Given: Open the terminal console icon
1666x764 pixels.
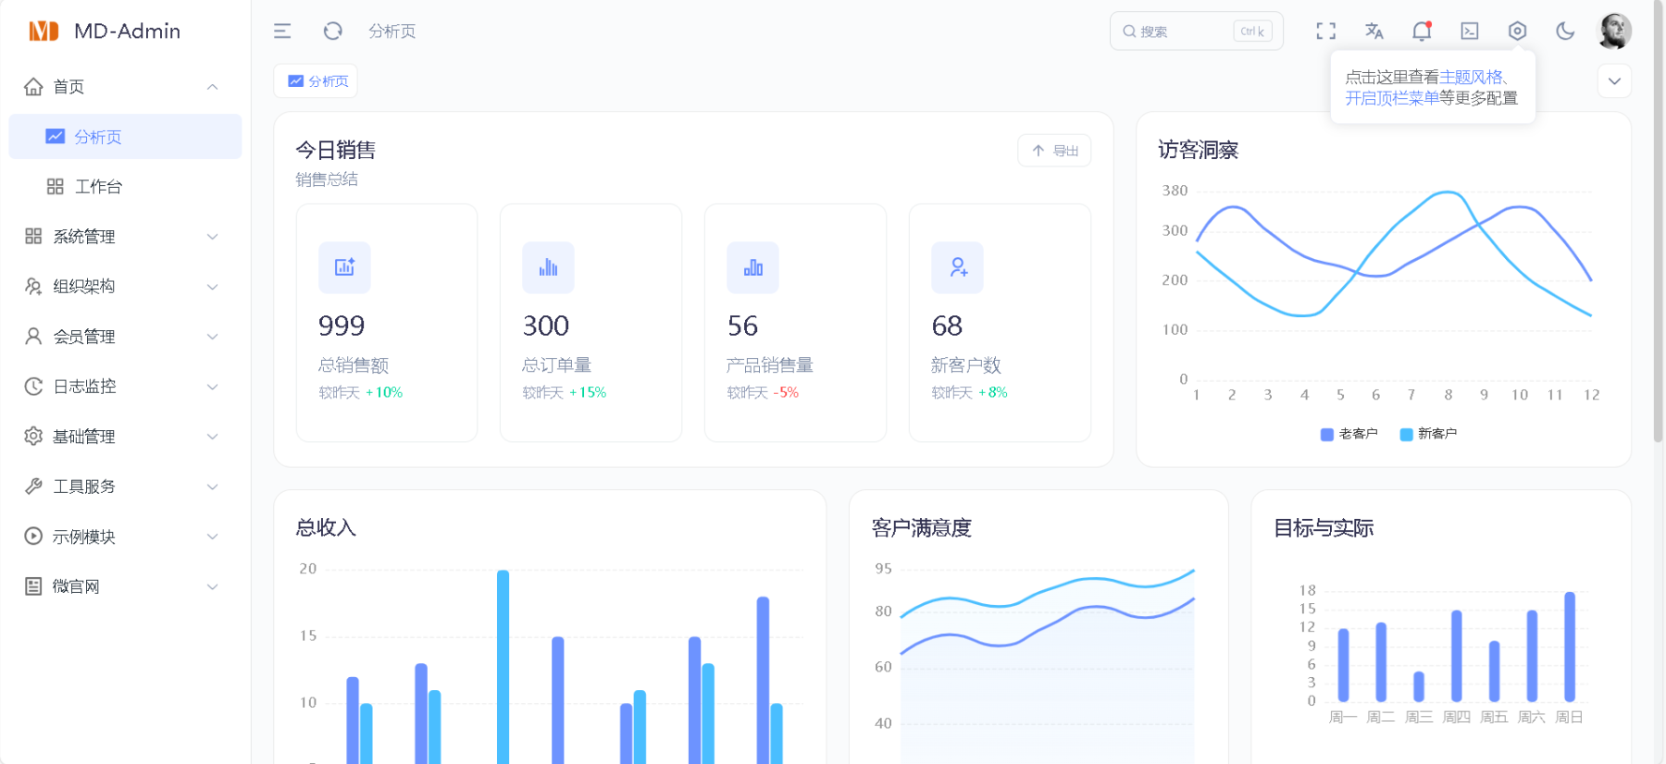Looking at the screenshot, I should click(x=1470, y=31).
